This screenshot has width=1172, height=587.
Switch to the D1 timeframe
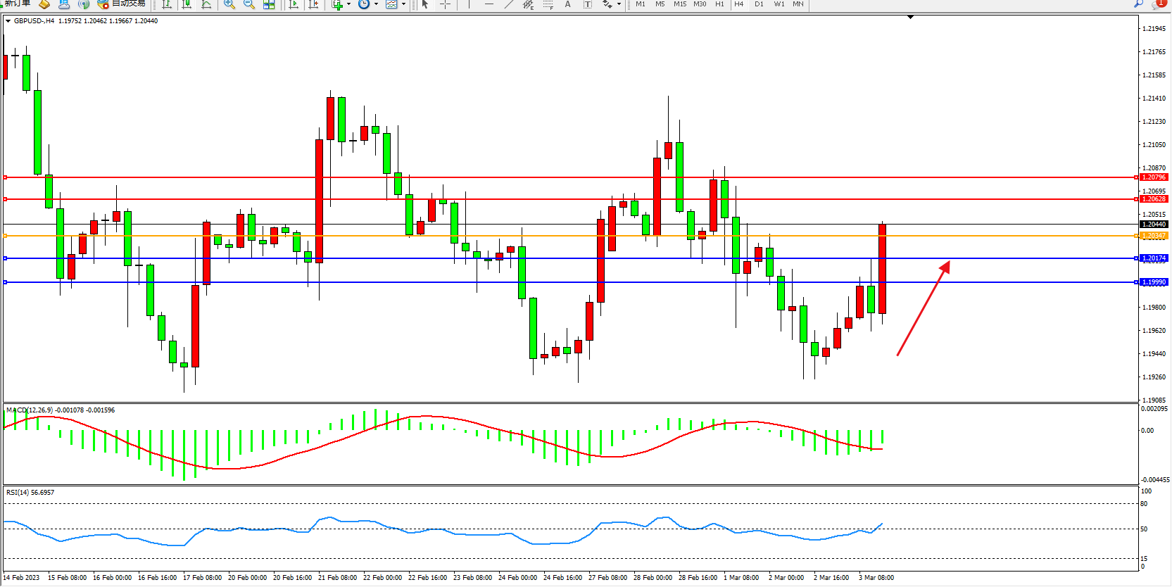759,4
